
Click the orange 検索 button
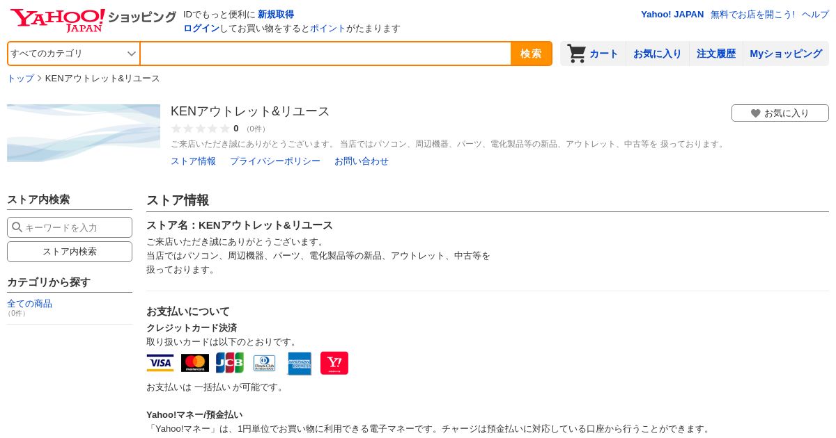click(x=531, y=54)
